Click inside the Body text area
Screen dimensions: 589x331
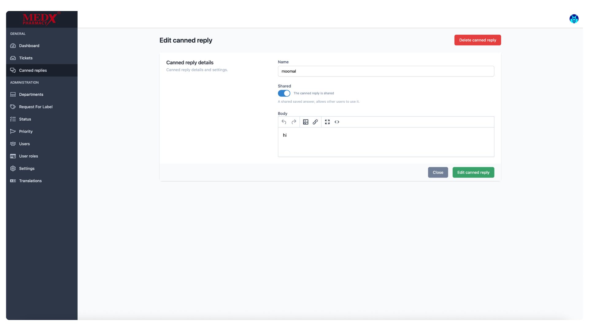coord(386,142)
